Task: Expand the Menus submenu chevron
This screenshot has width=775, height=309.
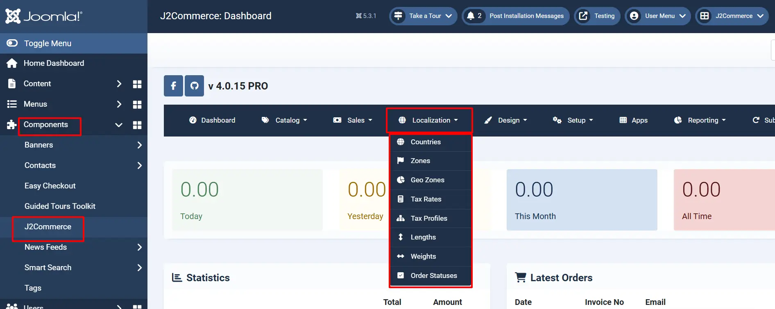Action: (x=119, y=104)
